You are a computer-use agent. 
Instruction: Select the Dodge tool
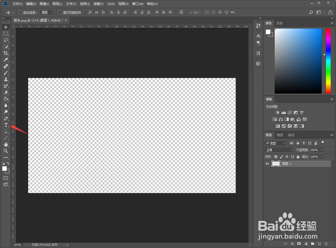coord(6,112)
